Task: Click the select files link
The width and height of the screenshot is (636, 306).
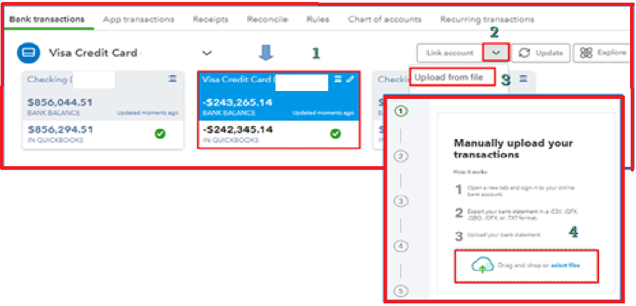Action: (565, 265)
